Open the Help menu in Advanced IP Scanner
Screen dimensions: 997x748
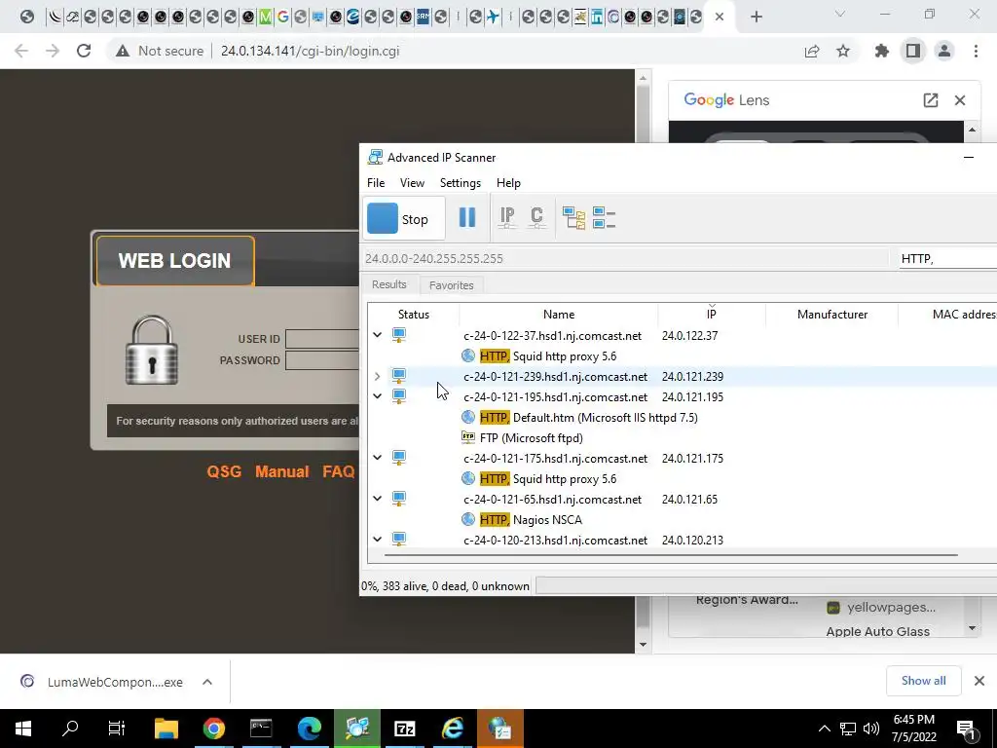tap(508, 182)
